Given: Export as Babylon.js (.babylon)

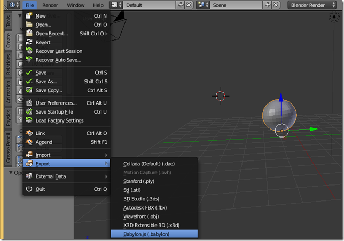Looking at the screenshot, I should tap(154, 234).
